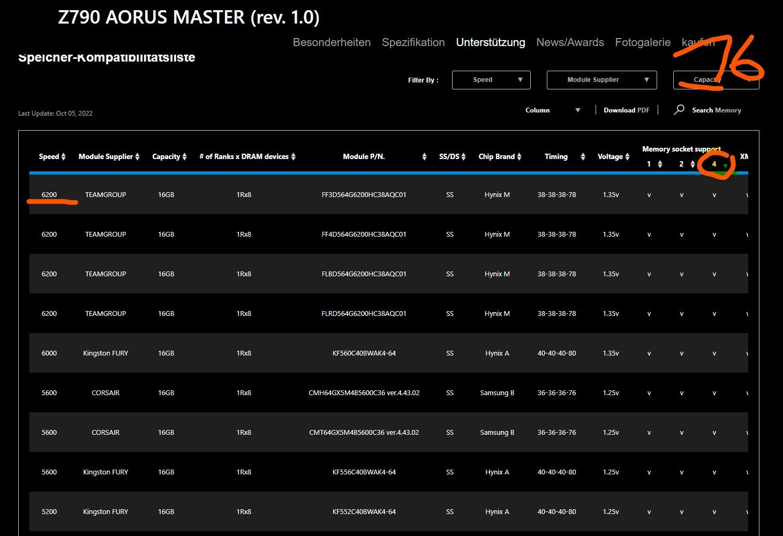Sort by Module P/N. column arrows
Screen dimensions: 783x536
click(x=424, y=157)
